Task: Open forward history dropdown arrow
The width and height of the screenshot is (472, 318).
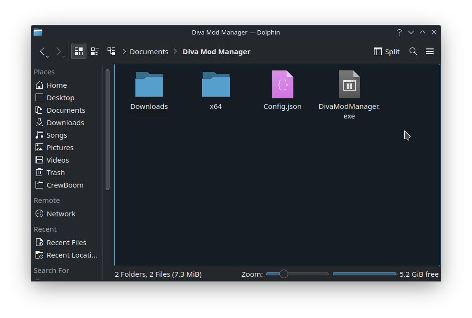Action: 63,57
